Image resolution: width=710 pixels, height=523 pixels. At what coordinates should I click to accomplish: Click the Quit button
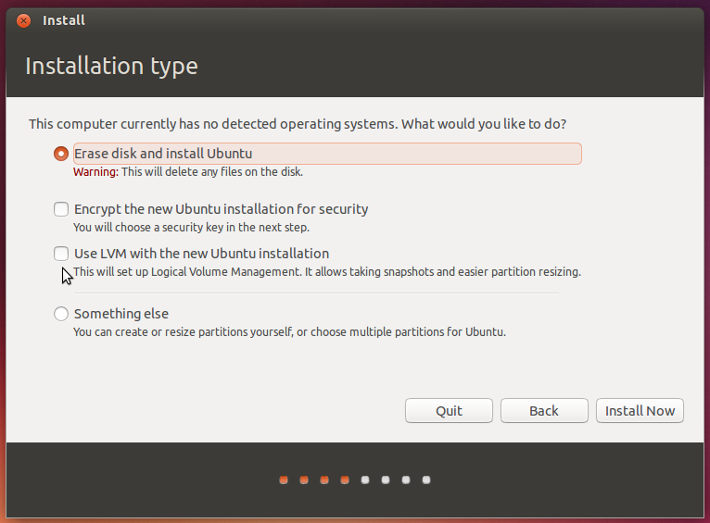pyautogui.click(x=449, y=410)
